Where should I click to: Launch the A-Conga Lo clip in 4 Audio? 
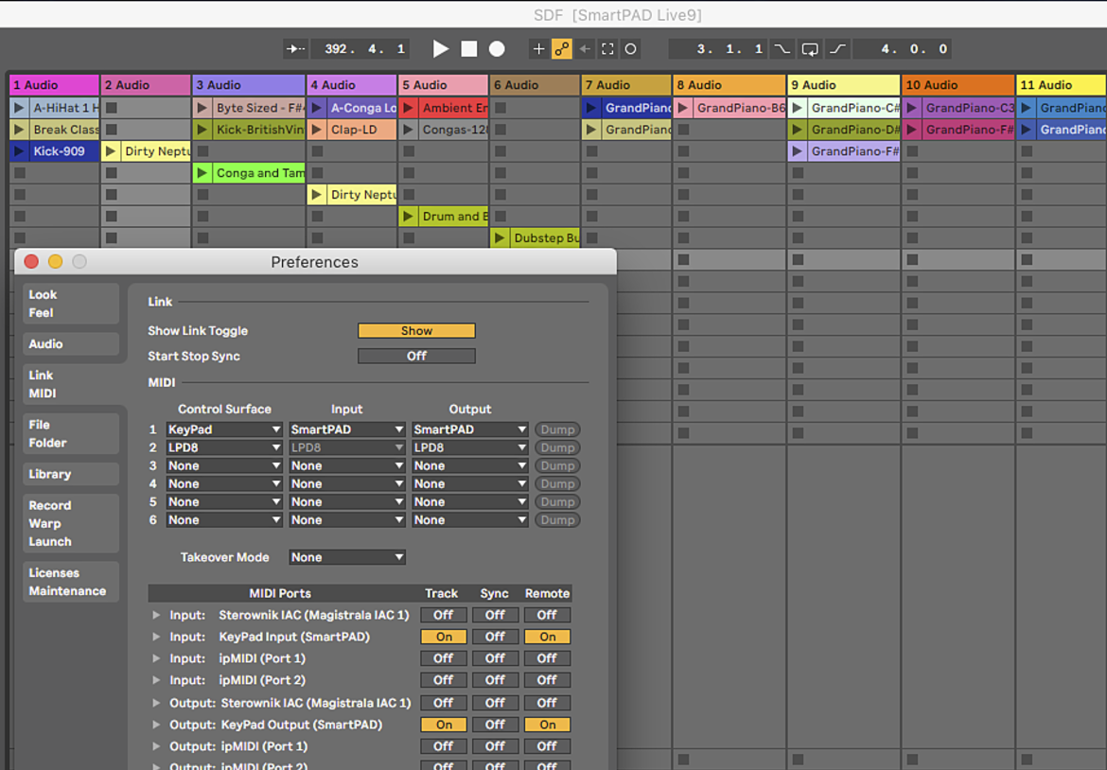[x=317, y=108]
